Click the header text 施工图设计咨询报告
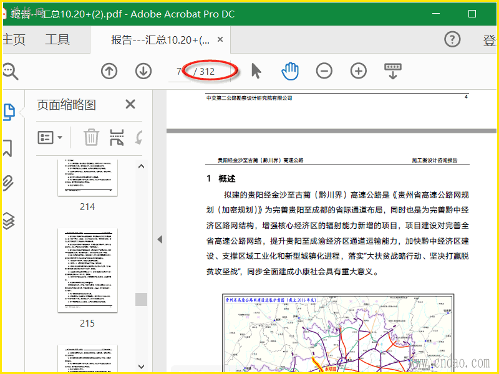499x374 pixels. pos(434,160)
